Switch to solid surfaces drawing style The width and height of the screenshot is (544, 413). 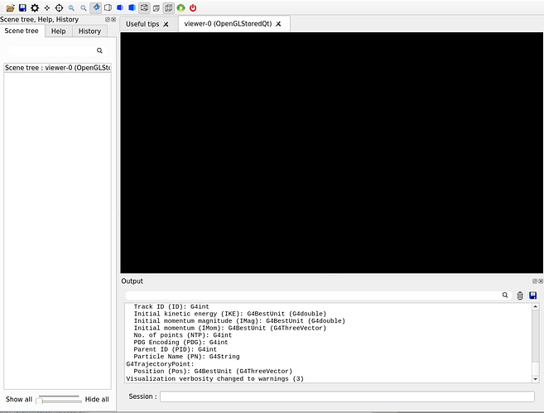click(x=132, y=7)
